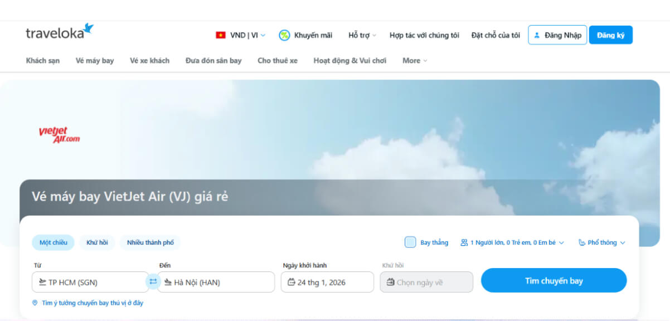Click the passenger group icon beside 1 Người lớn
This screenshot has height=321, width=670.
tap(464, 242)
